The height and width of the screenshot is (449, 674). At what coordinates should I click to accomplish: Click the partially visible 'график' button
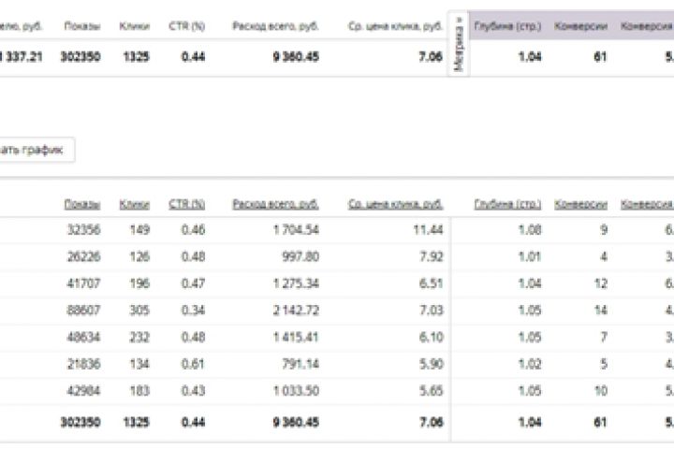point(37,150)
